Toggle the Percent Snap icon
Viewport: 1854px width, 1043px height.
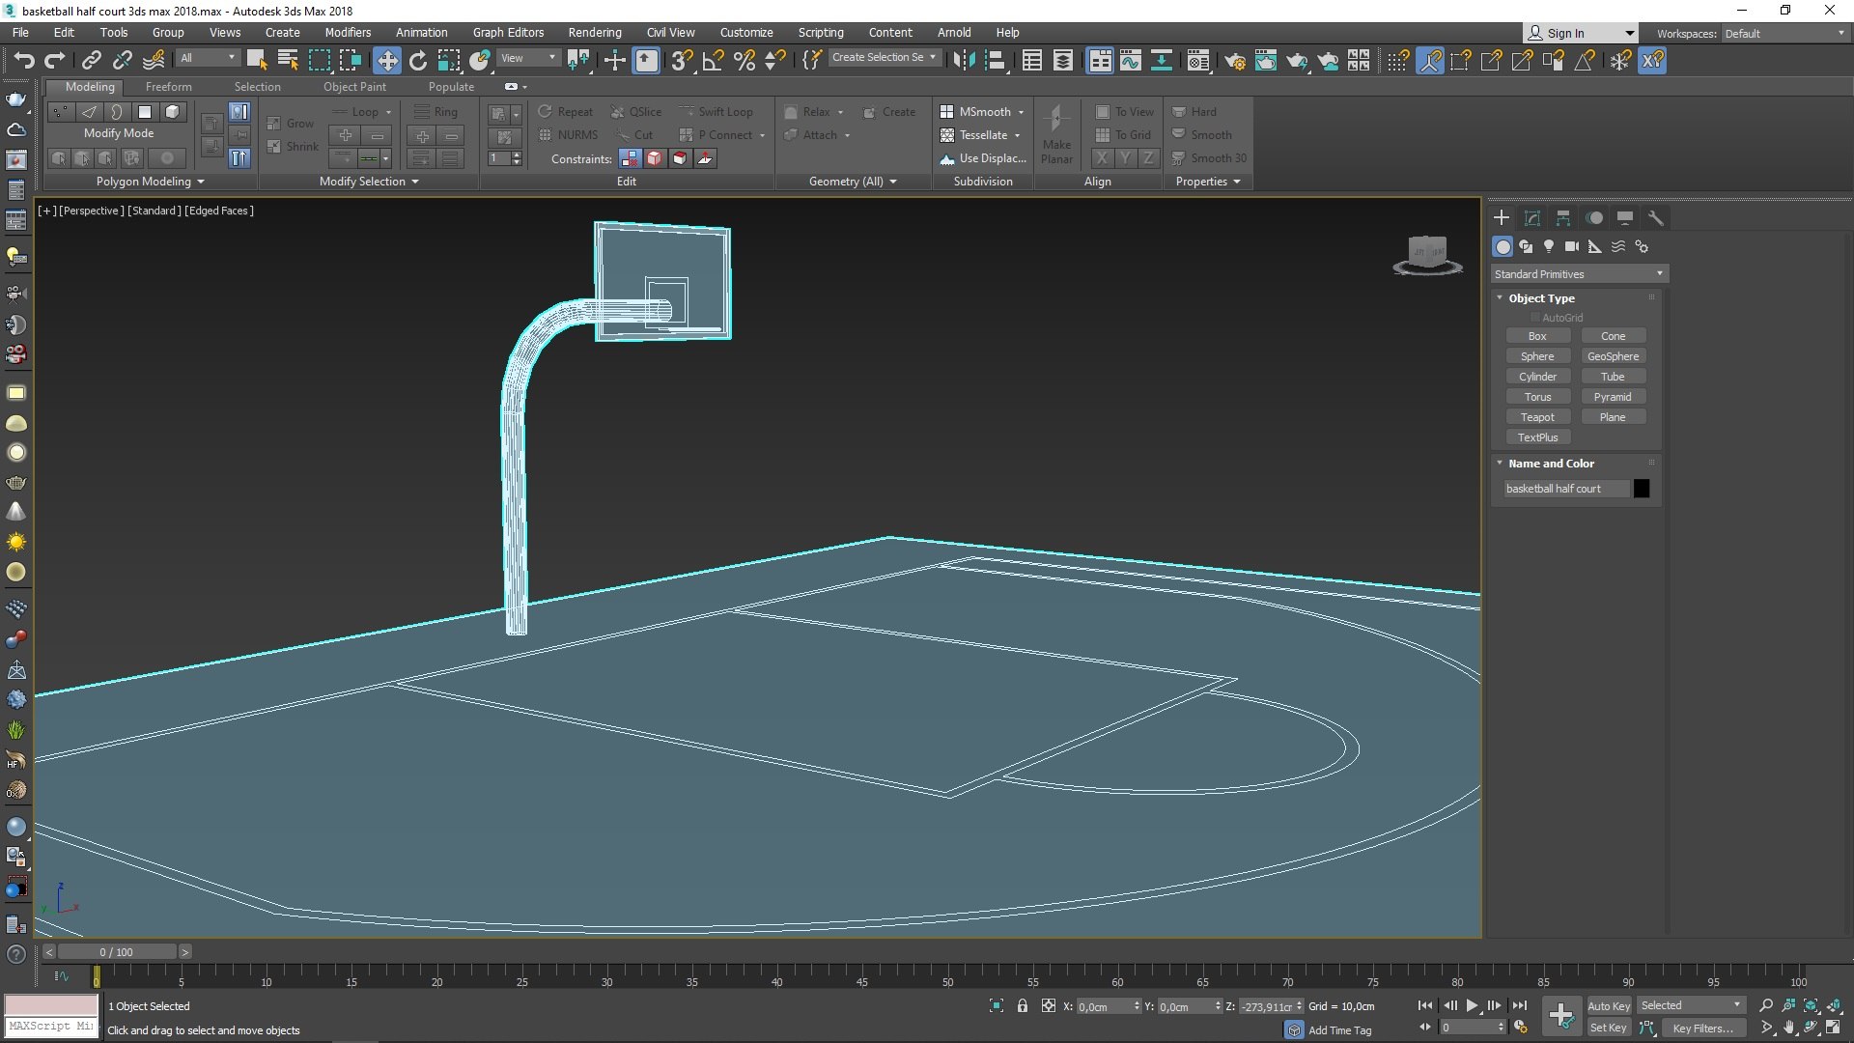tap(744, 60)
